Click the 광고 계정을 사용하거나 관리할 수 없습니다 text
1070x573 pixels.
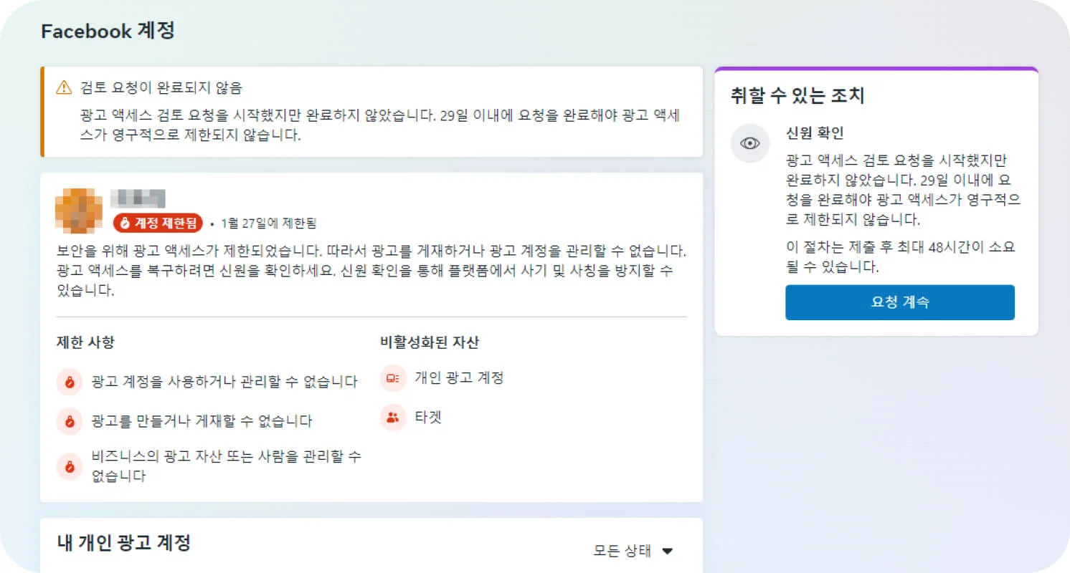pos(224,382)
